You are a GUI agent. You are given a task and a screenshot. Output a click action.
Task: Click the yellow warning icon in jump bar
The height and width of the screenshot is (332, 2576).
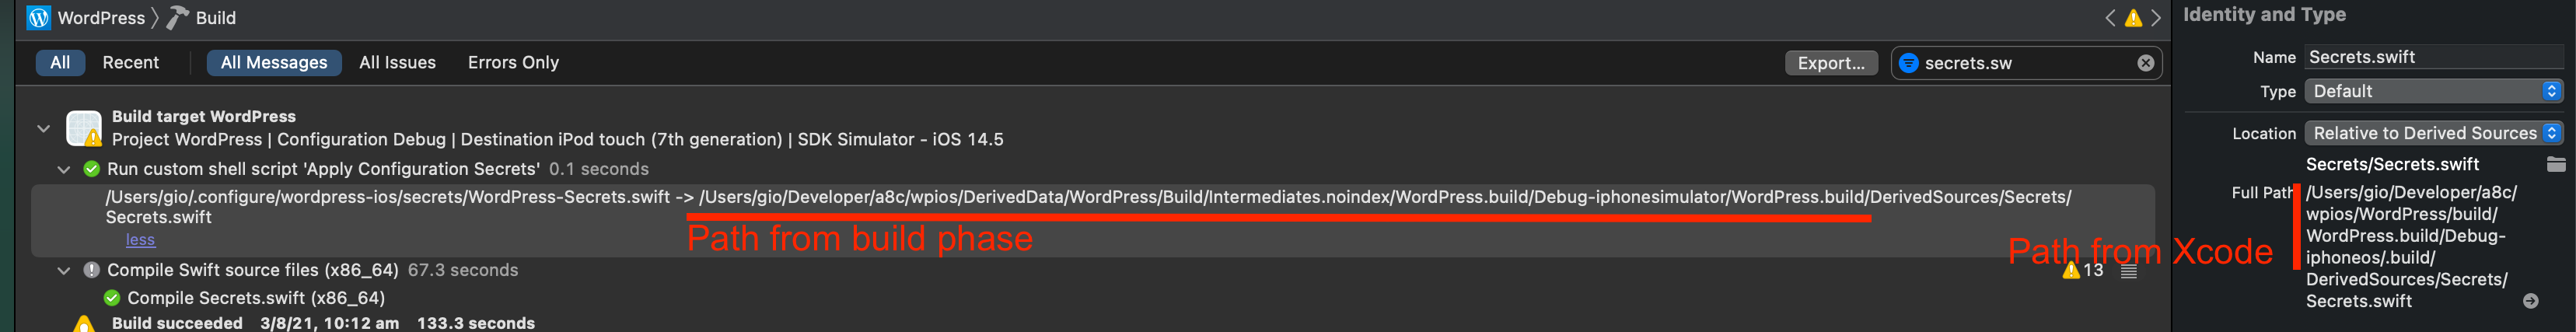(2133, 18)
